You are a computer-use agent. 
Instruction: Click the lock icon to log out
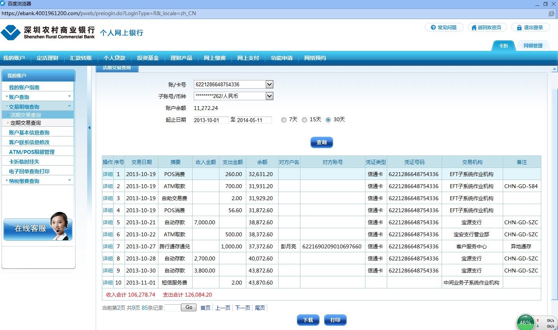tap(519, 28)
